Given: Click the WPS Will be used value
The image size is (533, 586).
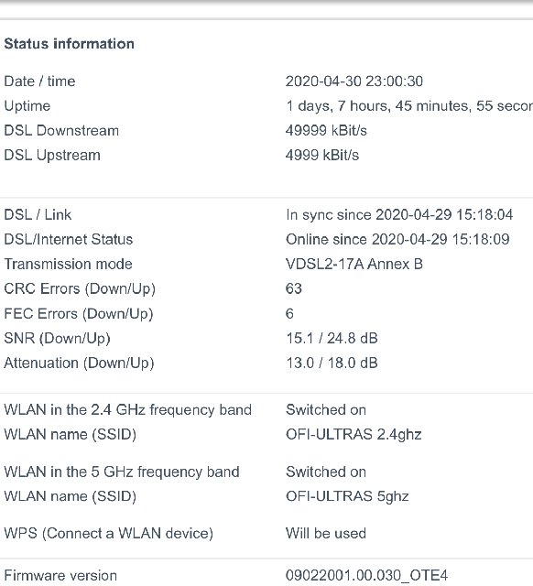Looking at the screenshot, I should pos(325,533).
